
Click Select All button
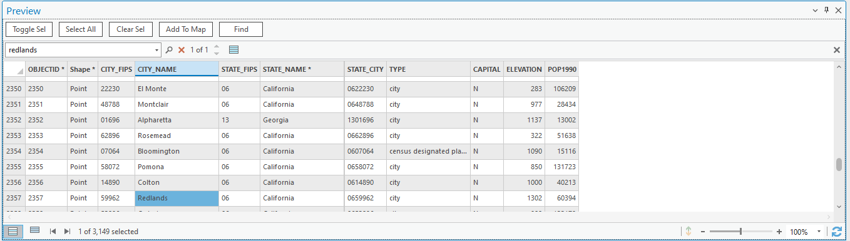(x=81, y=29)
